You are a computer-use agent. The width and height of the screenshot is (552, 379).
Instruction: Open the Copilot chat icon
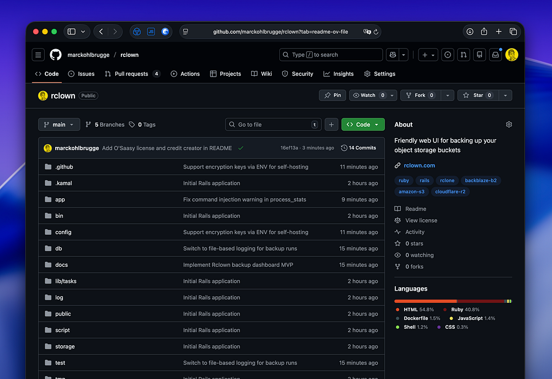[x=392, y=55]
